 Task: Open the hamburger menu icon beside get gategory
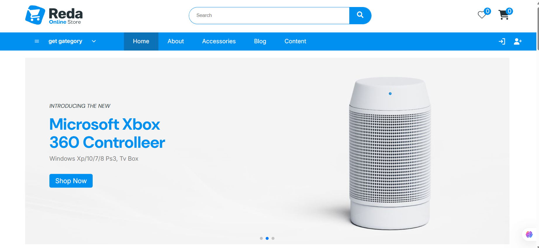[x=37, y=41]
